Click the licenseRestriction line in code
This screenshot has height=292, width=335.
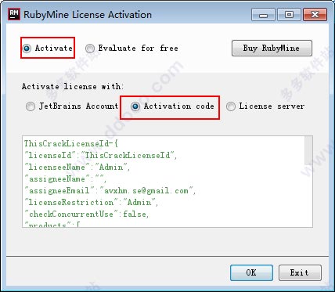[x=92, y=202]
